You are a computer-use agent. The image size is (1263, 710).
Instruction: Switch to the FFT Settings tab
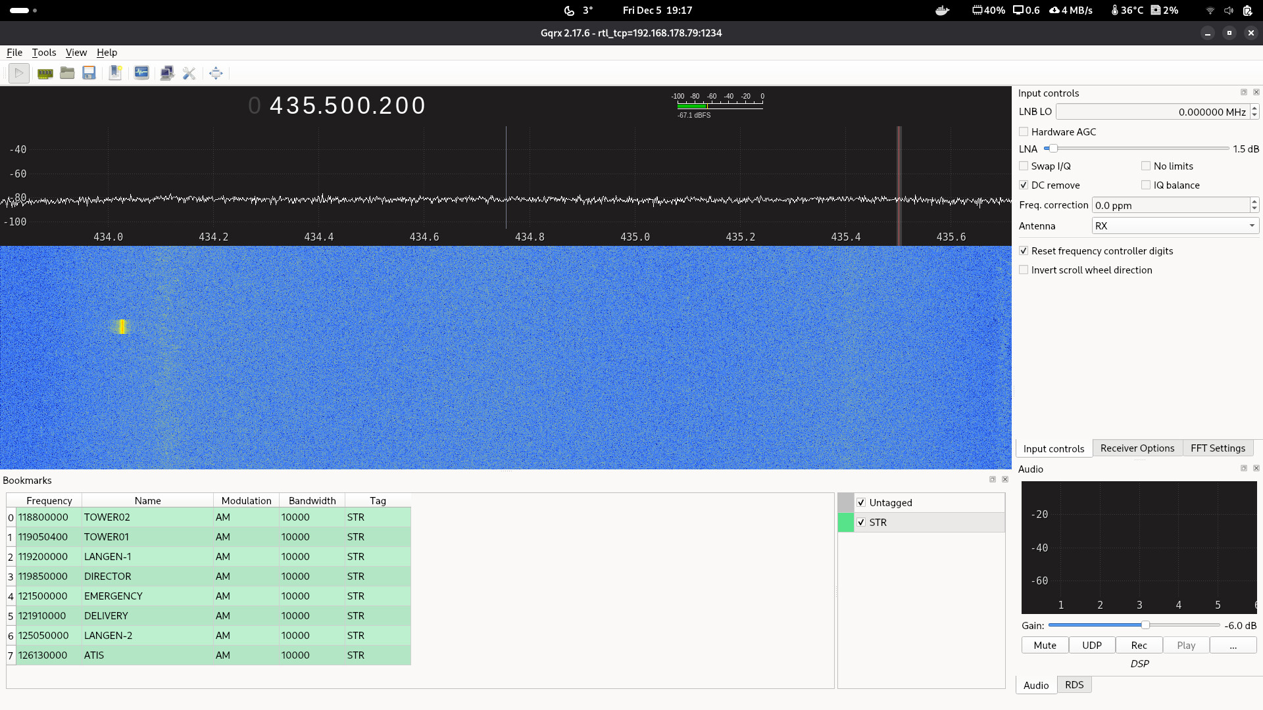(1218, 448)
